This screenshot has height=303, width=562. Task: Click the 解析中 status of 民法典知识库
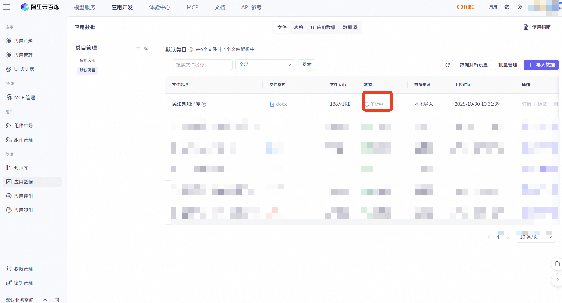coord(374,104)
